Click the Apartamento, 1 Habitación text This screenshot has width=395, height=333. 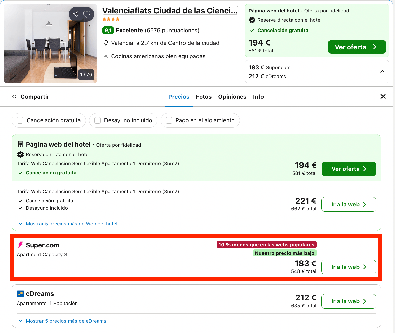[47, 304]
